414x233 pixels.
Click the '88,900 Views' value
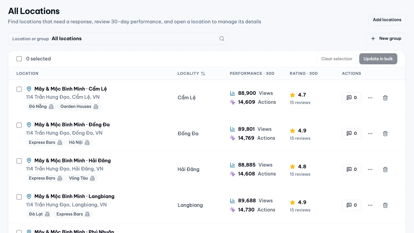click(255, 93)
